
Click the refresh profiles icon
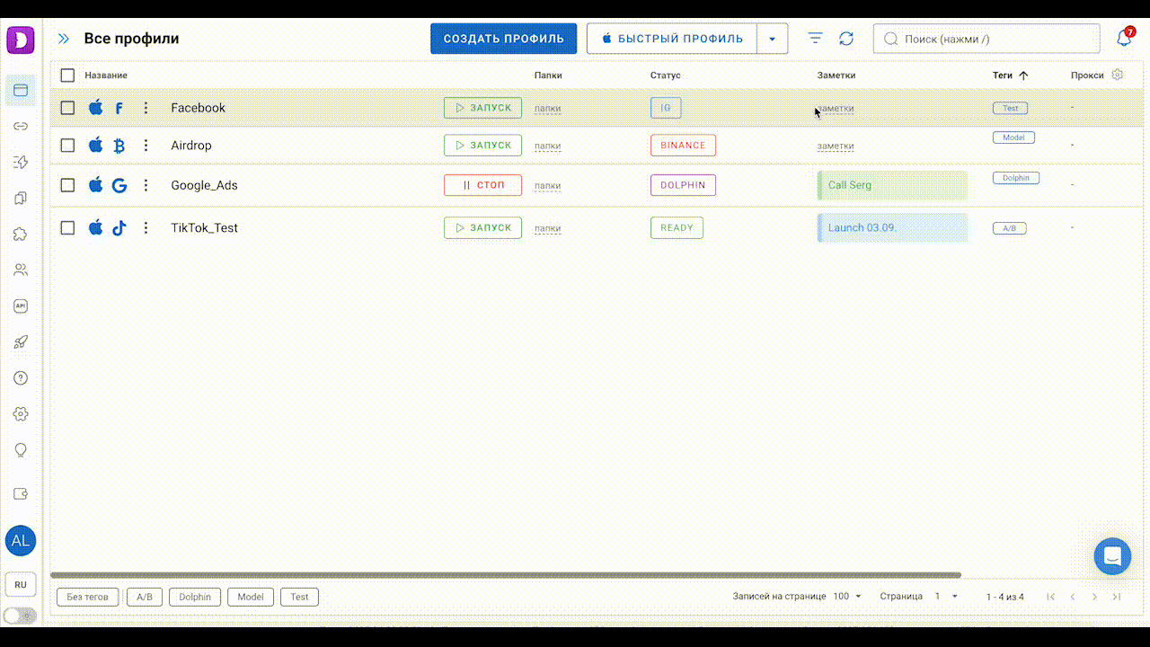[x=846, y=39]
